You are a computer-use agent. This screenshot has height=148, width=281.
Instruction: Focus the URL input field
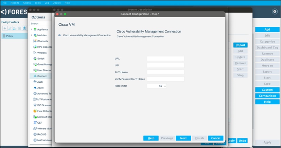click(165, 59)
